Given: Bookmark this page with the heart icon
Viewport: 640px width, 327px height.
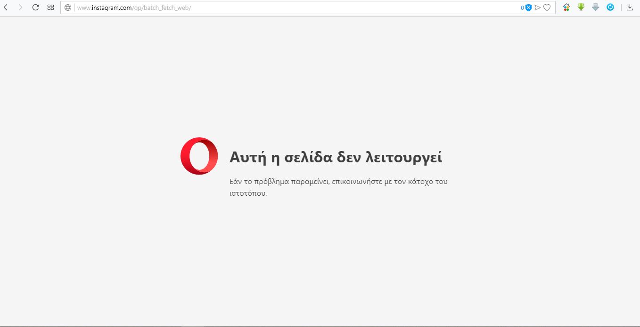Looking at the screenshot, I should tap(547, 8).
